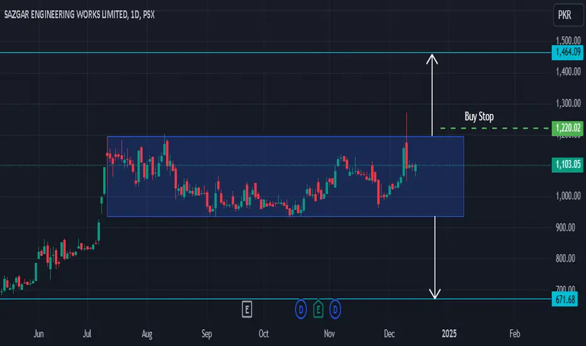The image size is (586, 346).
Task: Click the Dec label on time axis
Action: click(x=389, y=333)
